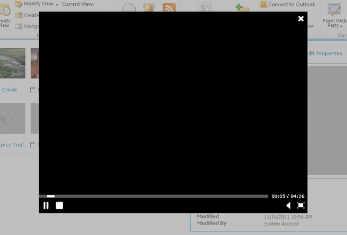The height and width of the screenshot is (235, 347).
Task: Click the Create Column button
Action: [27, 16]
